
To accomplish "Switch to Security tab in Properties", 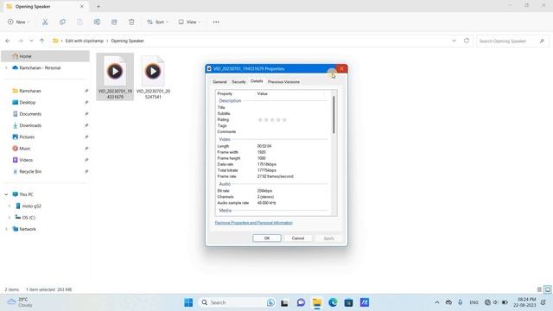I will pyautogui.click(x=238, y=82).
